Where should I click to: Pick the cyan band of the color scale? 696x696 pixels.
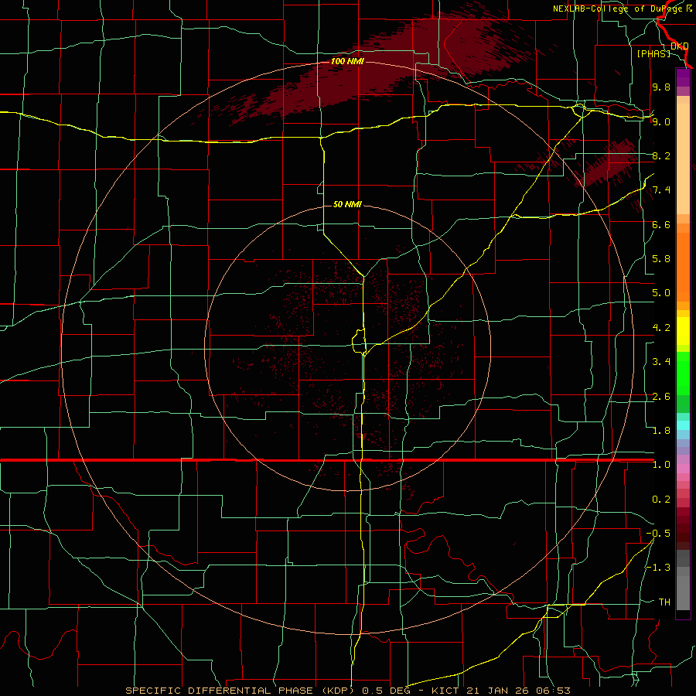(683, 425)
